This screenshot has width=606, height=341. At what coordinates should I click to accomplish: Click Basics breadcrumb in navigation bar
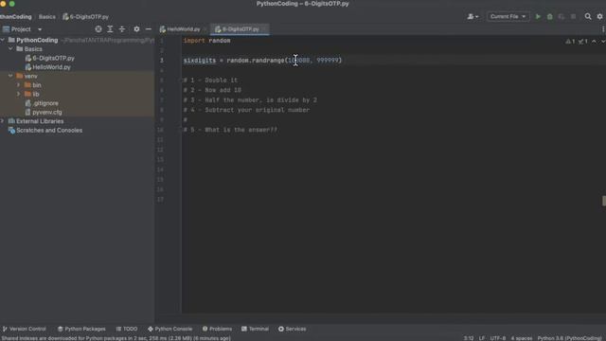click(46, 17)
